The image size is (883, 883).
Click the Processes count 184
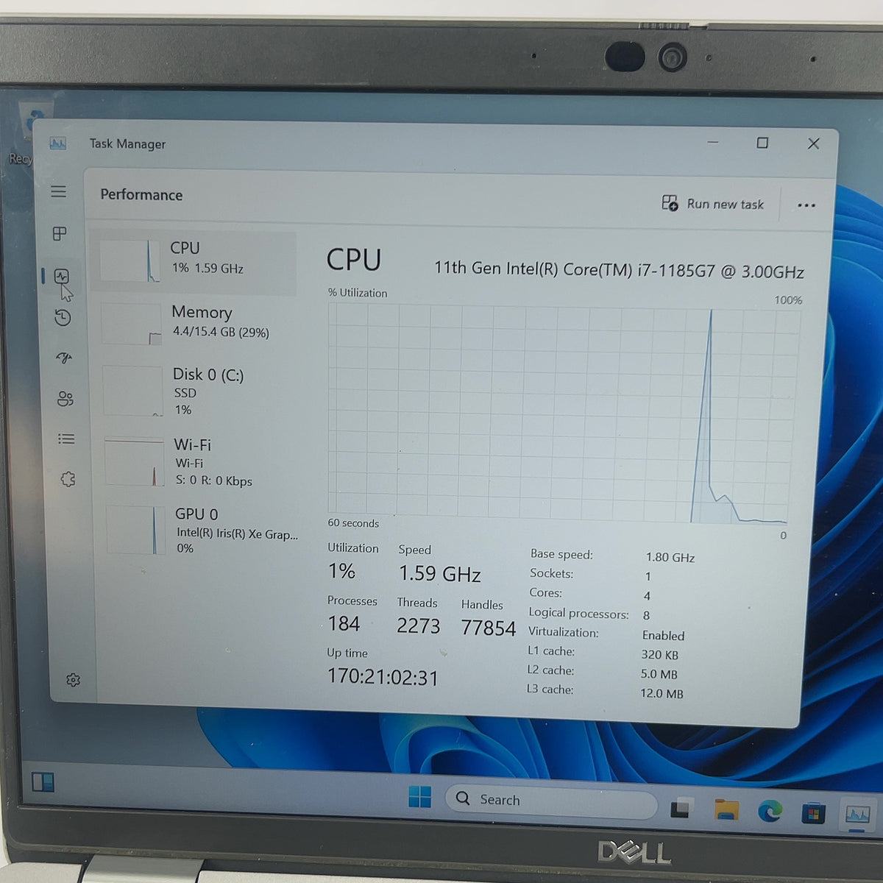pyautogui.click(x=344, y=623)
